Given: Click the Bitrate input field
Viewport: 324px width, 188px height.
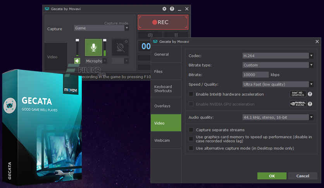Looking at the screenshot, I should point(255,75).
